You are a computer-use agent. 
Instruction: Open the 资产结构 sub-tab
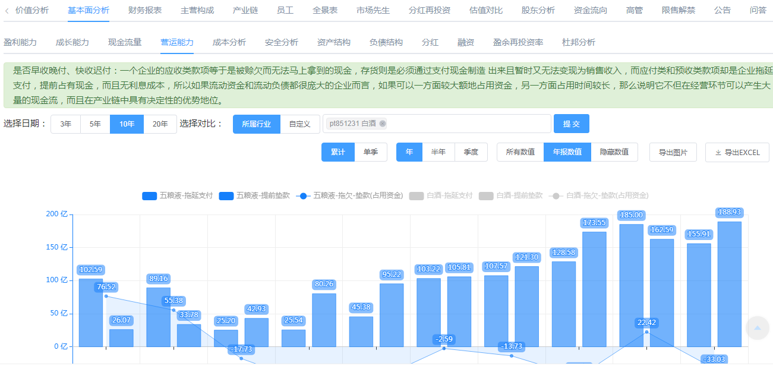334,42
